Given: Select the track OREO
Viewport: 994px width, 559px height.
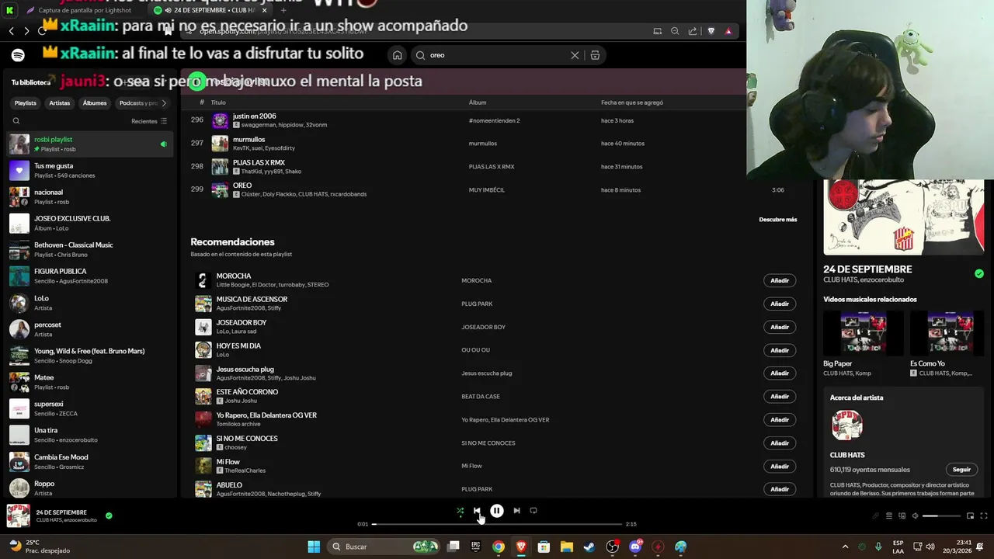Looking at the screenshot, I should point(242,186).
